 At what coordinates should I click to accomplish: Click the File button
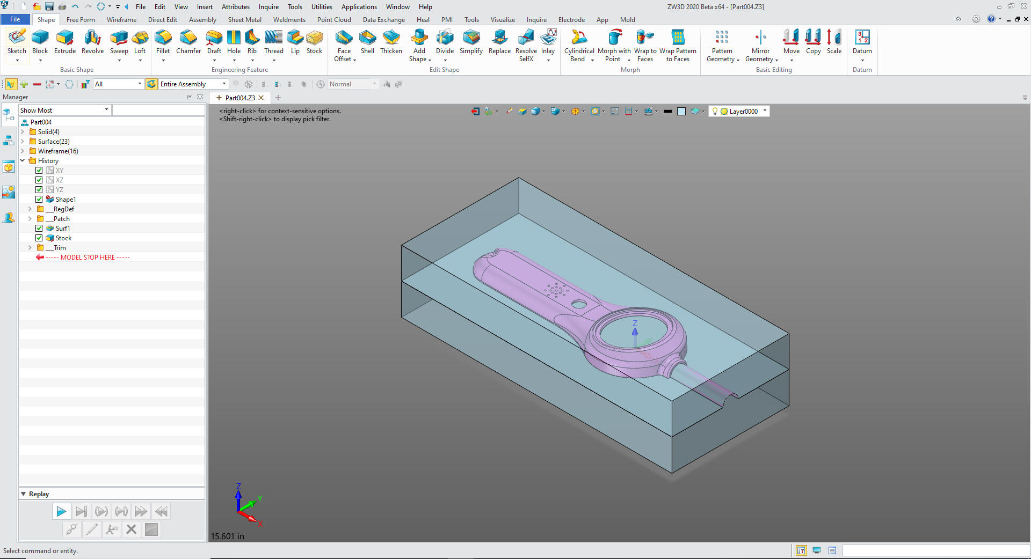coord(16,19)
